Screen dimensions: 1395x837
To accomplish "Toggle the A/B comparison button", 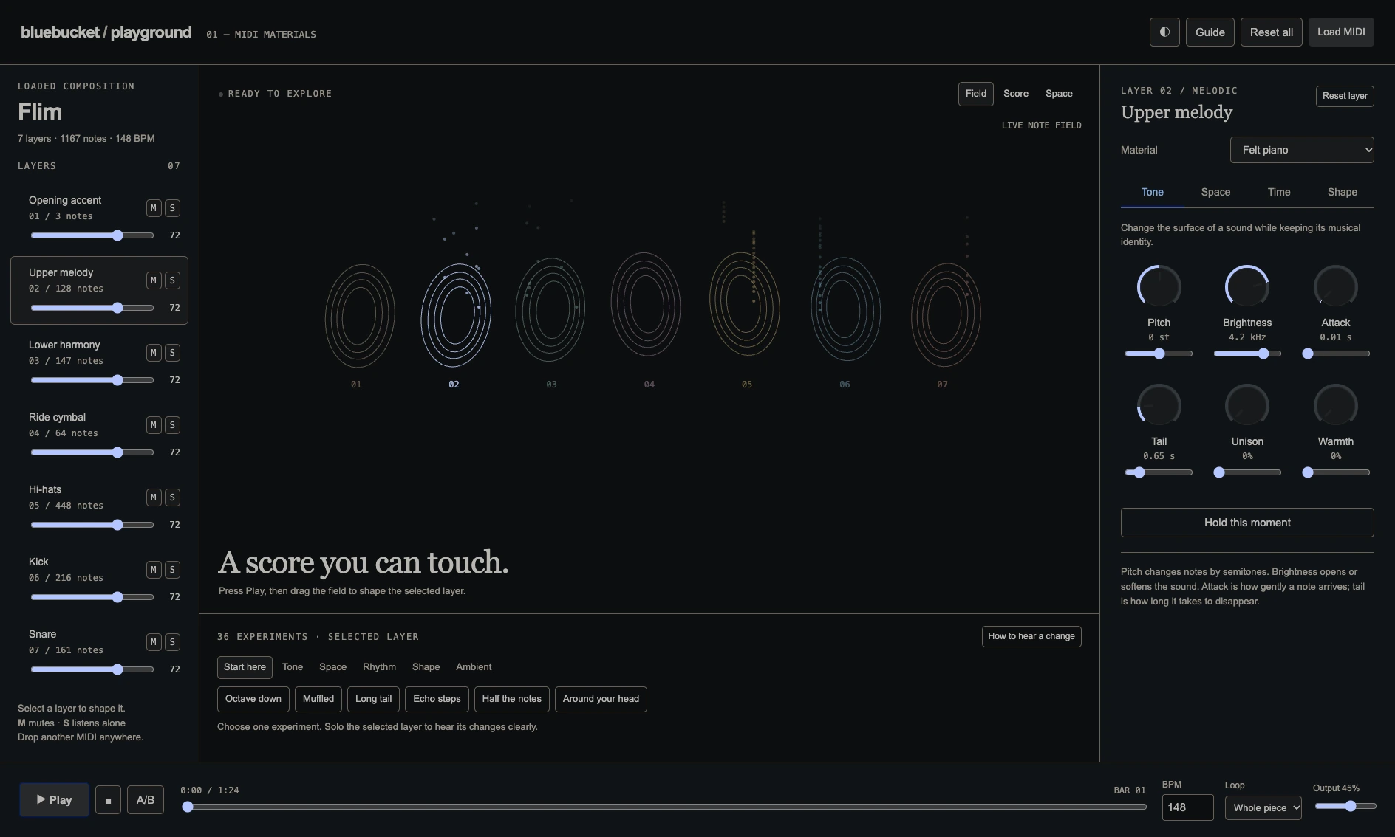I will 146,800.
